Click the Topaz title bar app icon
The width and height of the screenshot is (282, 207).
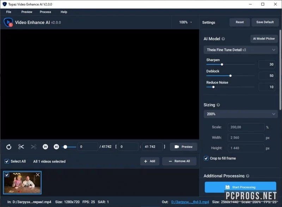pyautogui.click(x=5, y=4)
